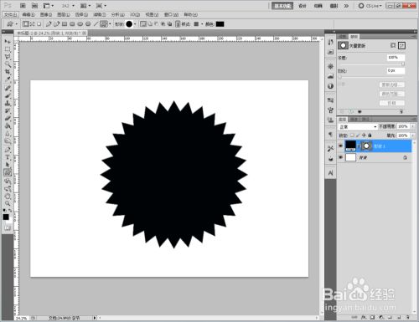Select the Lasso tool
The height and width of the screenshot is (322, 419).
(x=8, y=57)
